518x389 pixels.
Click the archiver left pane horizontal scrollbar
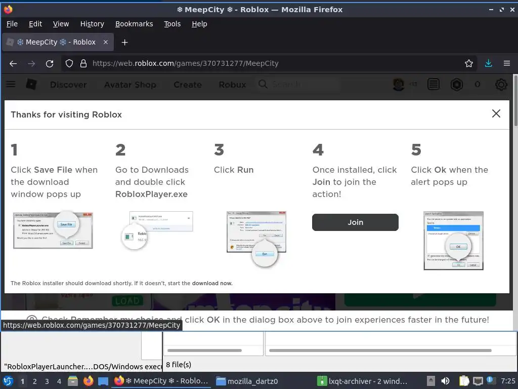click(x=204, y=351)
